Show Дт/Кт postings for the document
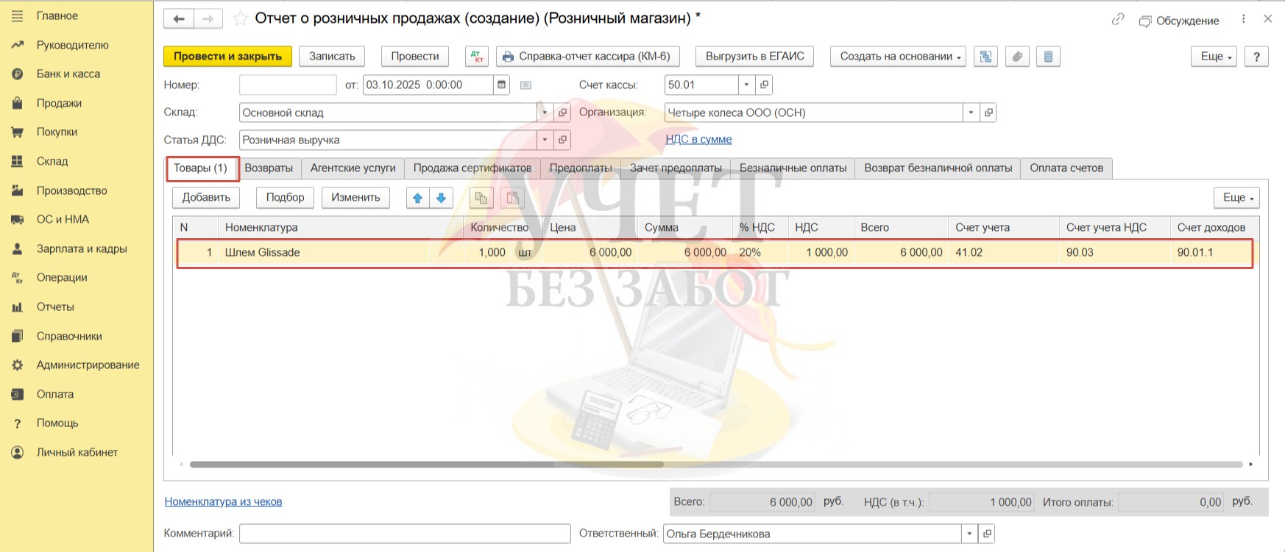This screenshot has width=1285, height=552. 477,57
